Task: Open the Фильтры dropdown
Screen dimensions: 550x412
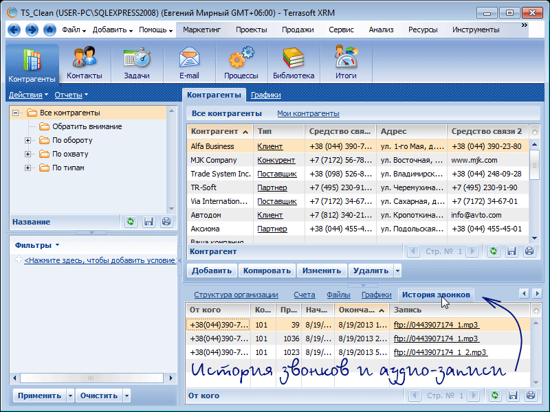Action: click(x=37, y=245)
